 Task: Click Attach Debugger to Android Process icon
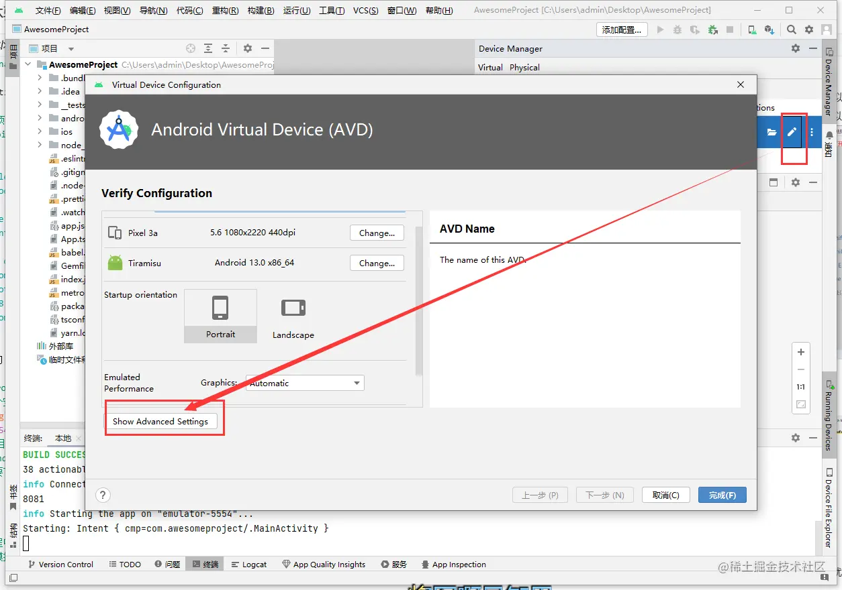coord(712,29)
